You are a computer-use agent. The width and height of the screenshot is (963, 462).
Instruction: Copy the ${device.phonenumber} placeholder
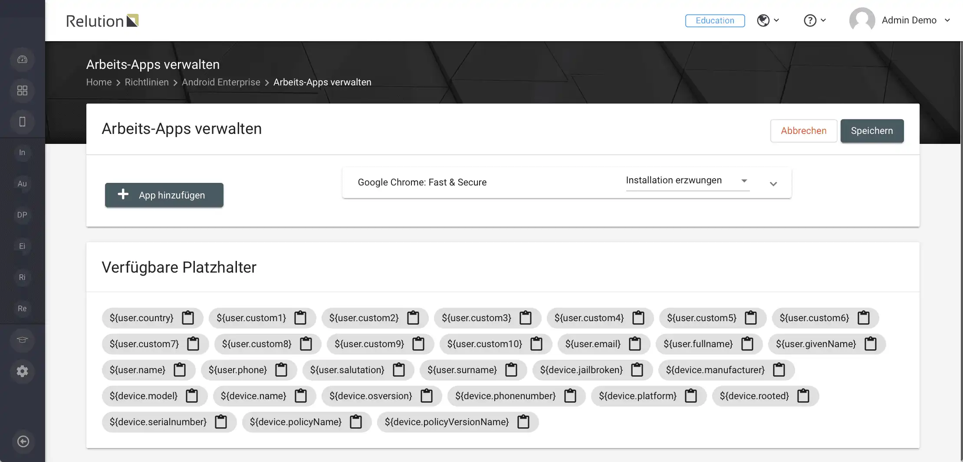click(x=570, y=396)
